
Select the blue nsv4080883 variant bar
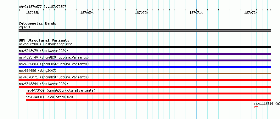tap(145, 67)
